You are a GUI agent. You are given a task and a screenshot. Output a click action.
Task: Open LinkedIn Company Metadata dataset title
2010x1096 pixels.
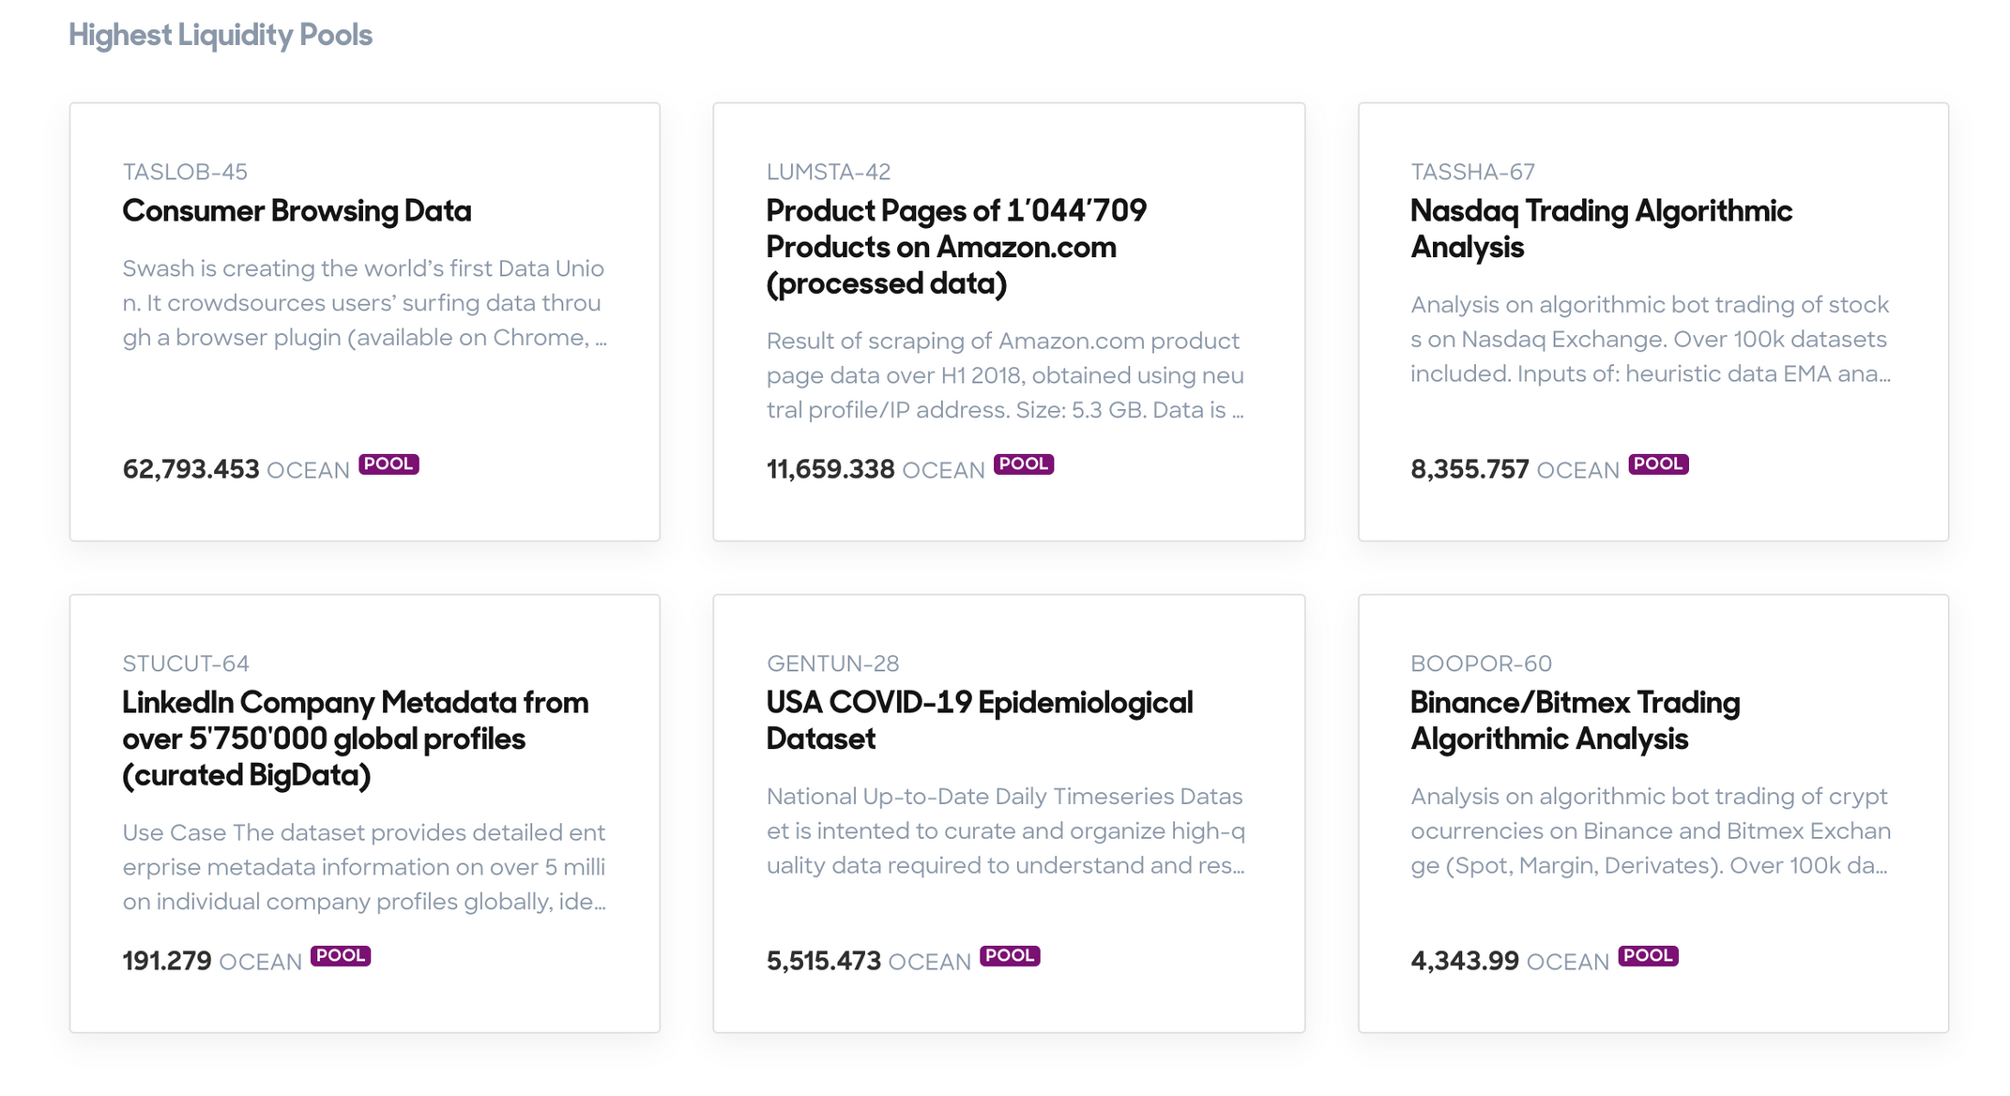pos(356,739)
